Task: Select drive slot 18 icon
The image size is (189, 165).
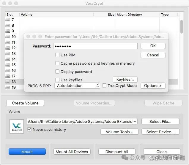Action: tap(8, 82)
